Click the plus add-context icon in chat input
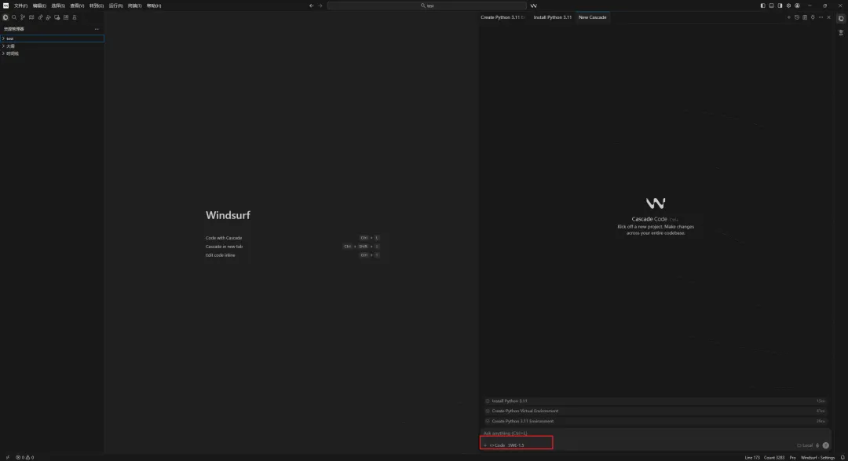 [x=485, y=445]
